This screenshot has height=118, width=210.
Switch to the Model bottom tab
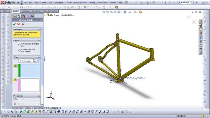pos(28,108)
